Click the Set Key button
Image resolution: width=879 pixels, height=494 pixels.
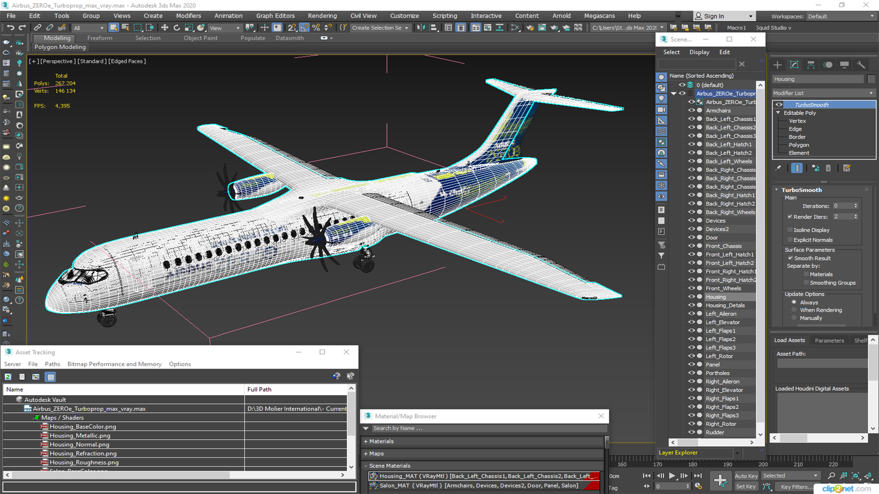pos(746,487)
